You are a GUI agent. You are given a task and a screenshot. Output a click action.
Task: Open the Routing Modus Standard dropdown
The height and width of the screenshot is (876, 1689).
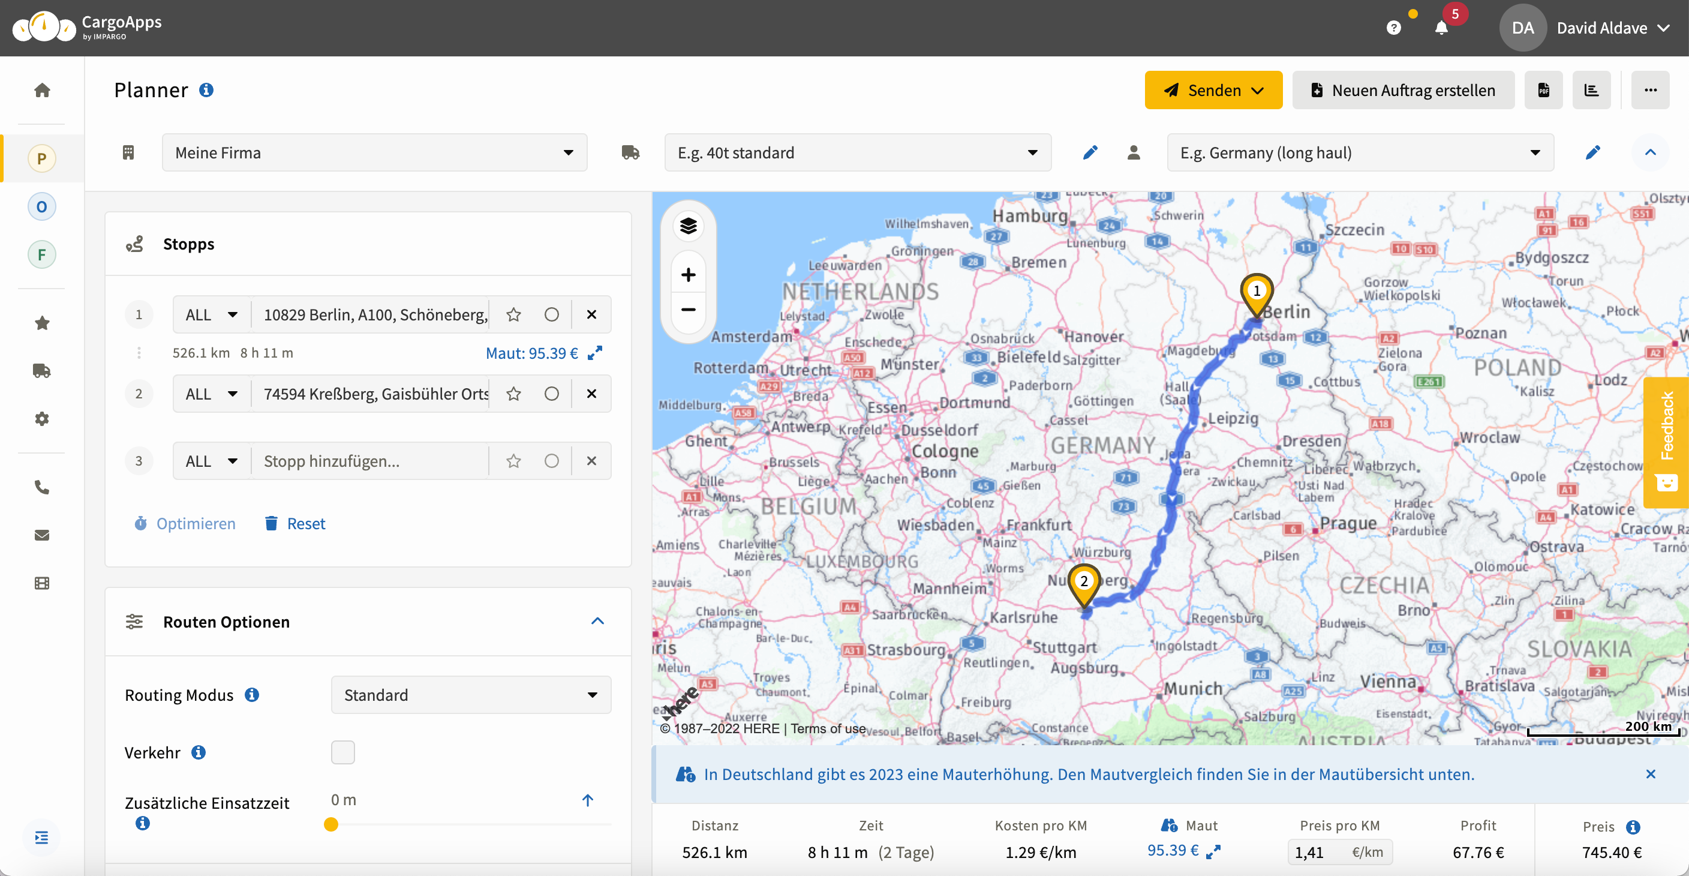[470, 695]
